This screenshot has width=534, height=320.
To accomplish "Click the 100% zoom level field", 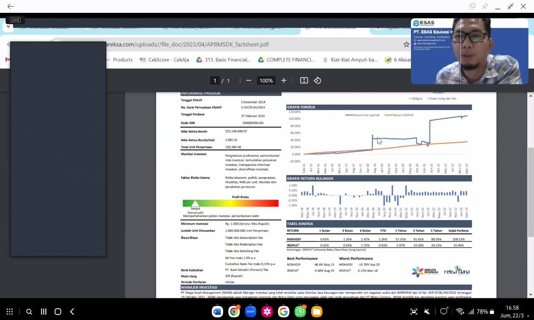I will tap(266, 80).
